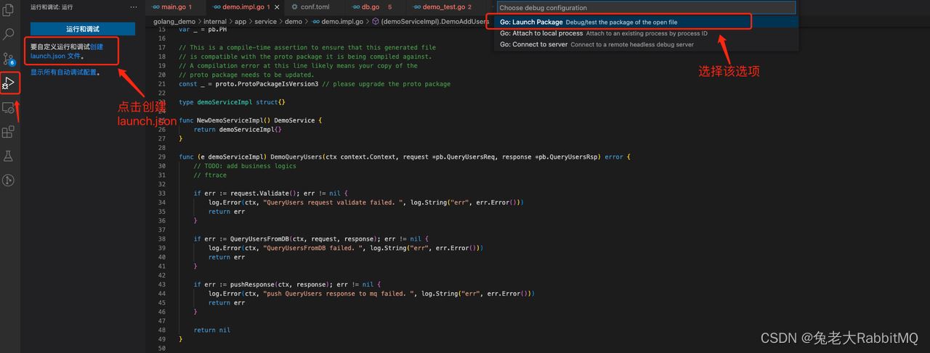Open the db.go editor tab
This screenshot has height=353, width=930.
371,7
